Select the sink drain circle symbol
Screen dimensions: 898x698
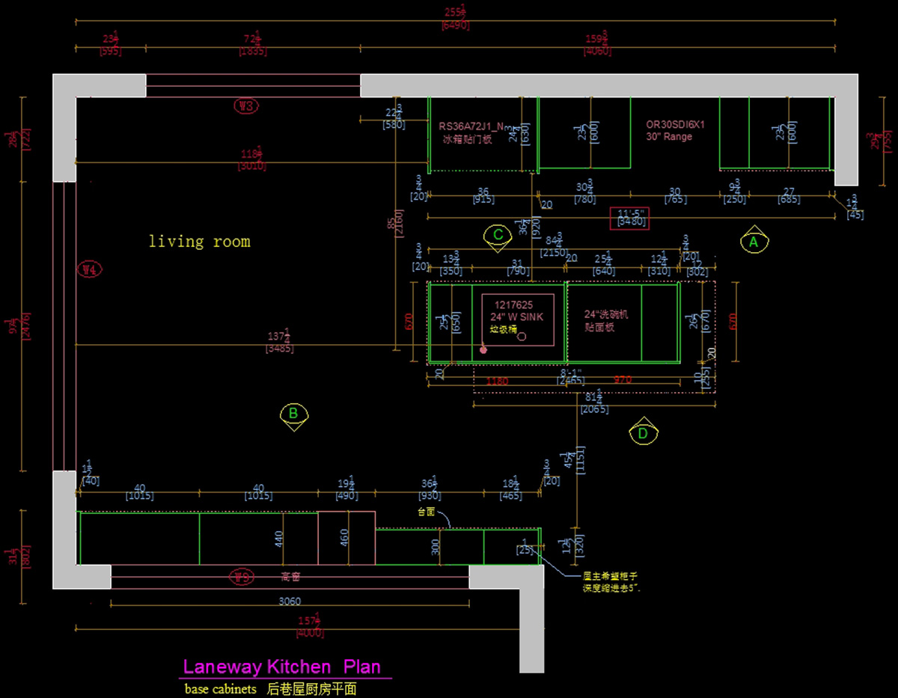coord(522,337)
